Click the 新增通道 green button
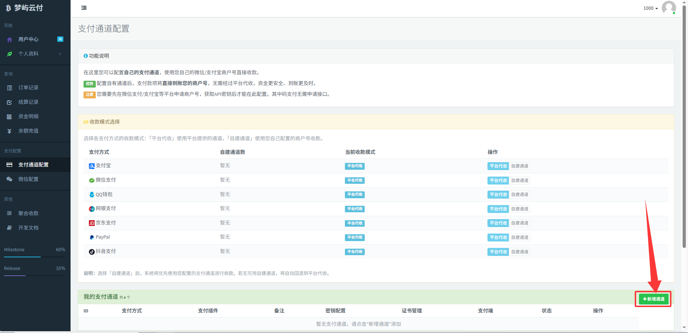 point(653,299)
